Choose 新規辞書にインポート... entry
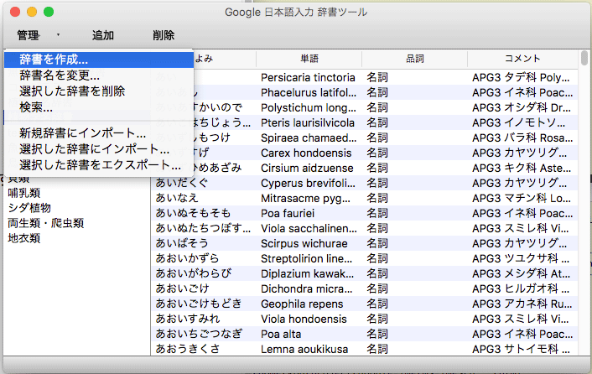The width and height of the screenshot is (592, 374). pyautogui.click(x=99, y=133)
